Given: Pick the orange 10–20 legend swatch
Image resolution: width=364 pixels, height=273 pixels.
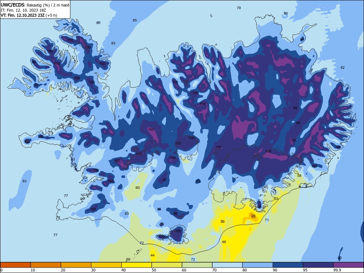Looking at the screenshot, I should tap(46, 265).
